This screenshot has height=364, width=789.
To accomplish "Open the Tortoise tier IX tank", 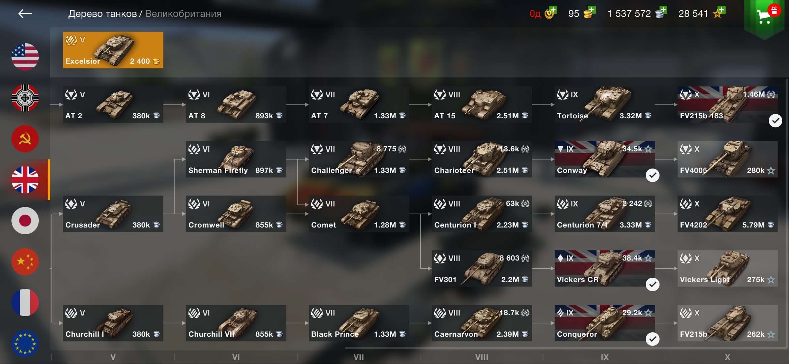I will [x=605, y=104].
